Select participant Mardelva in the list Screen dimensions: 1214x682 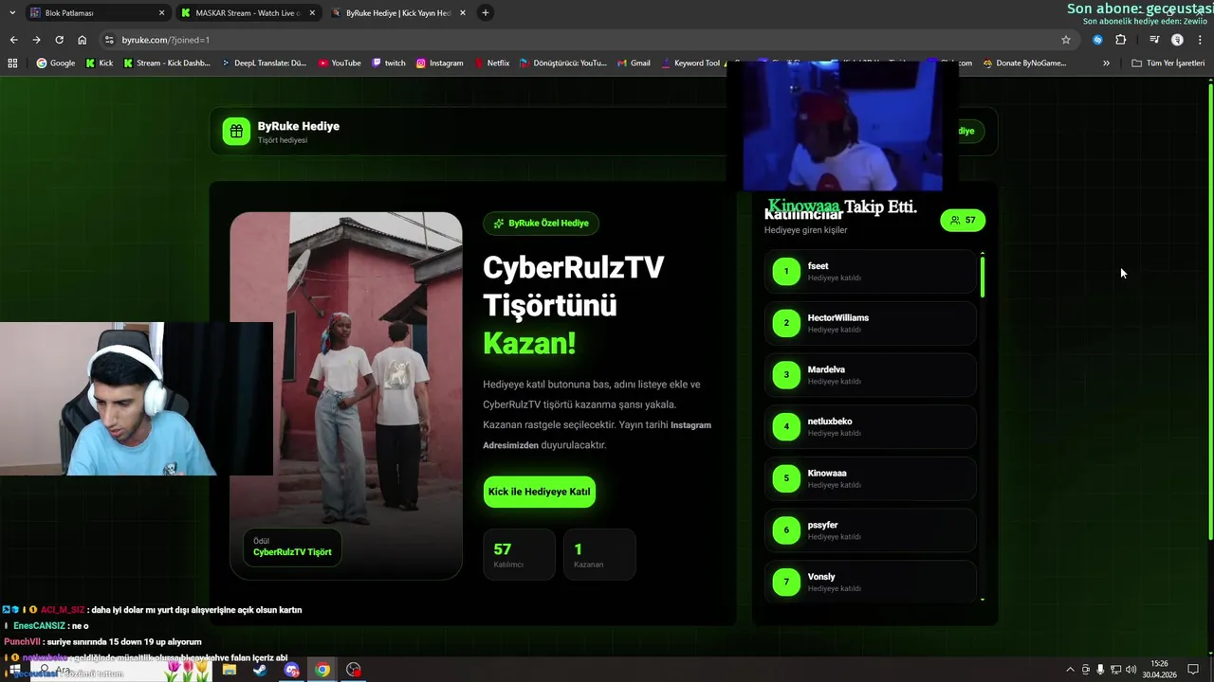(870, 375)
